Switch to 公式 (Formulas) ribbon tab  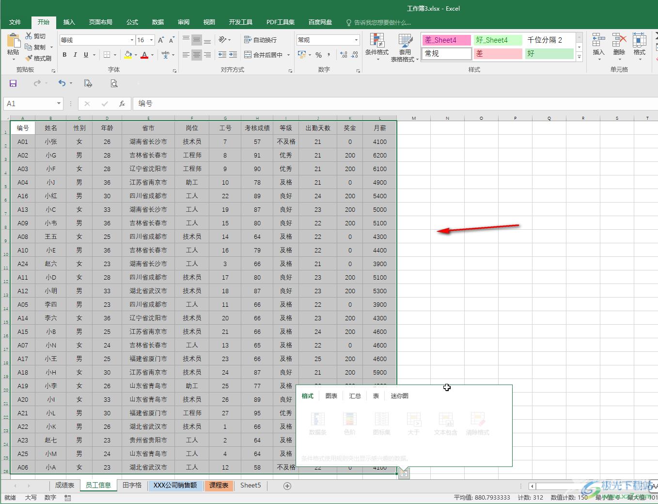[132, 22]
